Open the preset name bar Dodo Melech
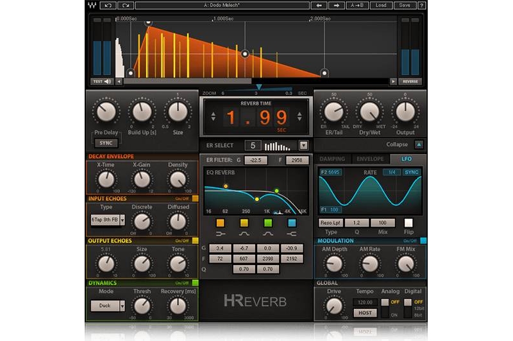The image size is (513, 341). click(x=223, y=5)
